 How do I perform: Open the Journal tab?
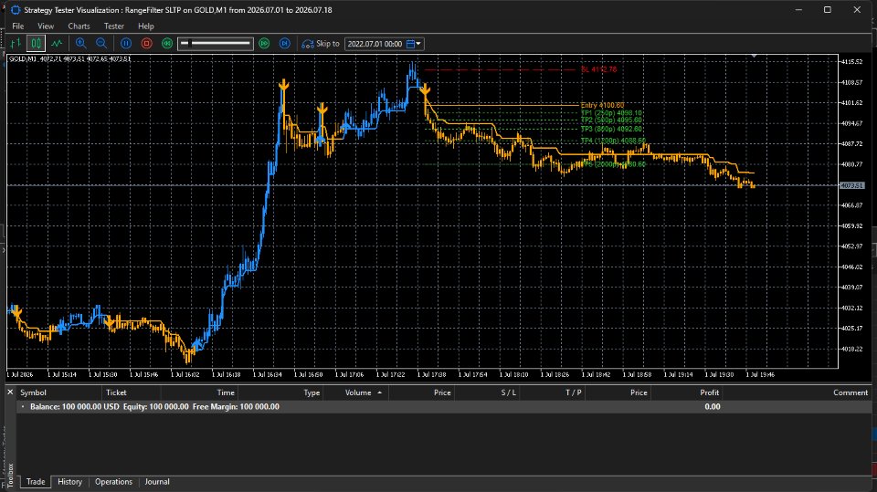click(157, 482)
